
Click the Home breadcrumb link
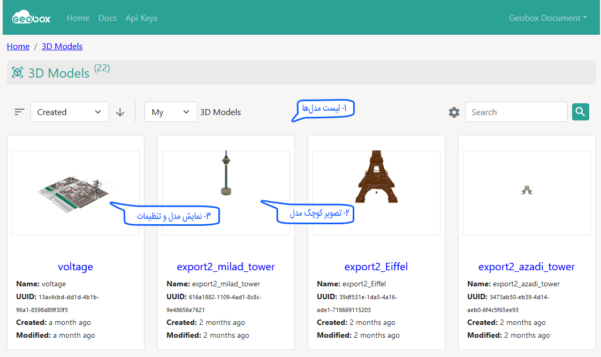pyautogui.click(x=18, y=47)
